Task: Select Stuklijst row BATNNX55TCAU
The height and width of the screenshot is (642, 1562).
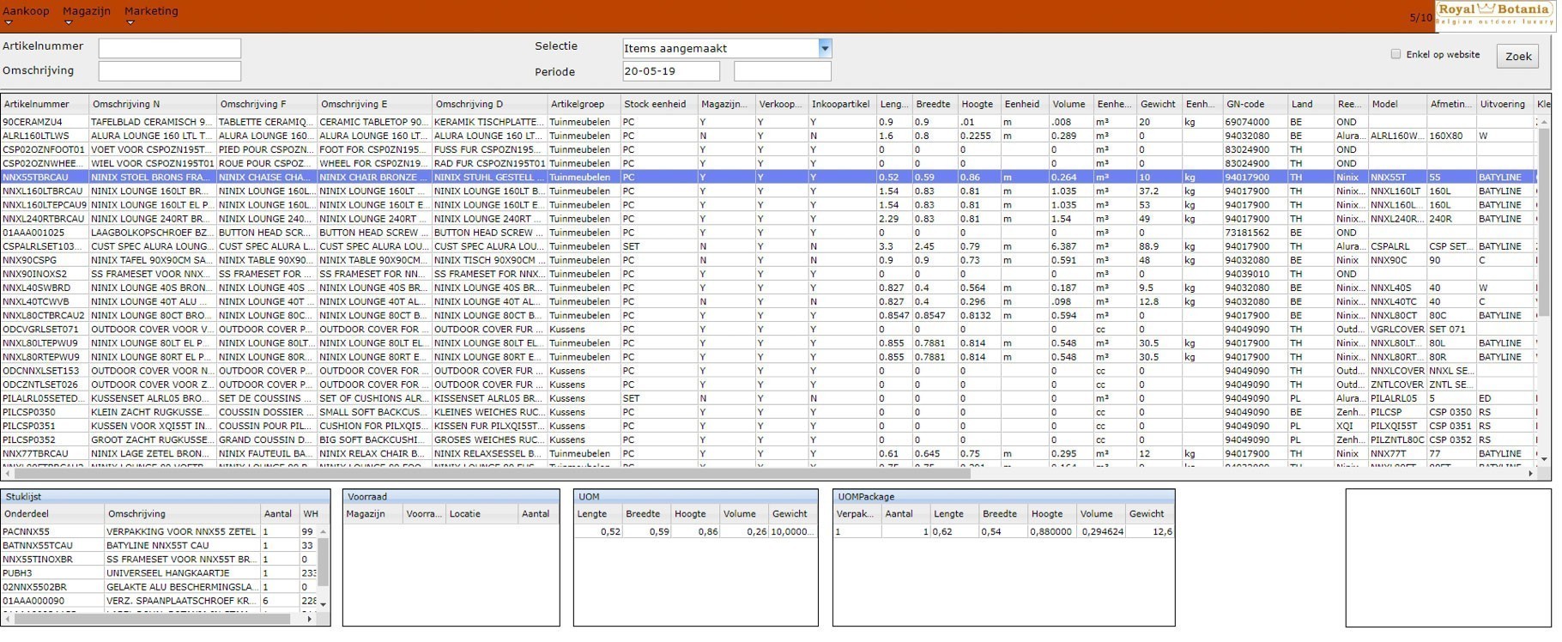Action: pos(159,545)
